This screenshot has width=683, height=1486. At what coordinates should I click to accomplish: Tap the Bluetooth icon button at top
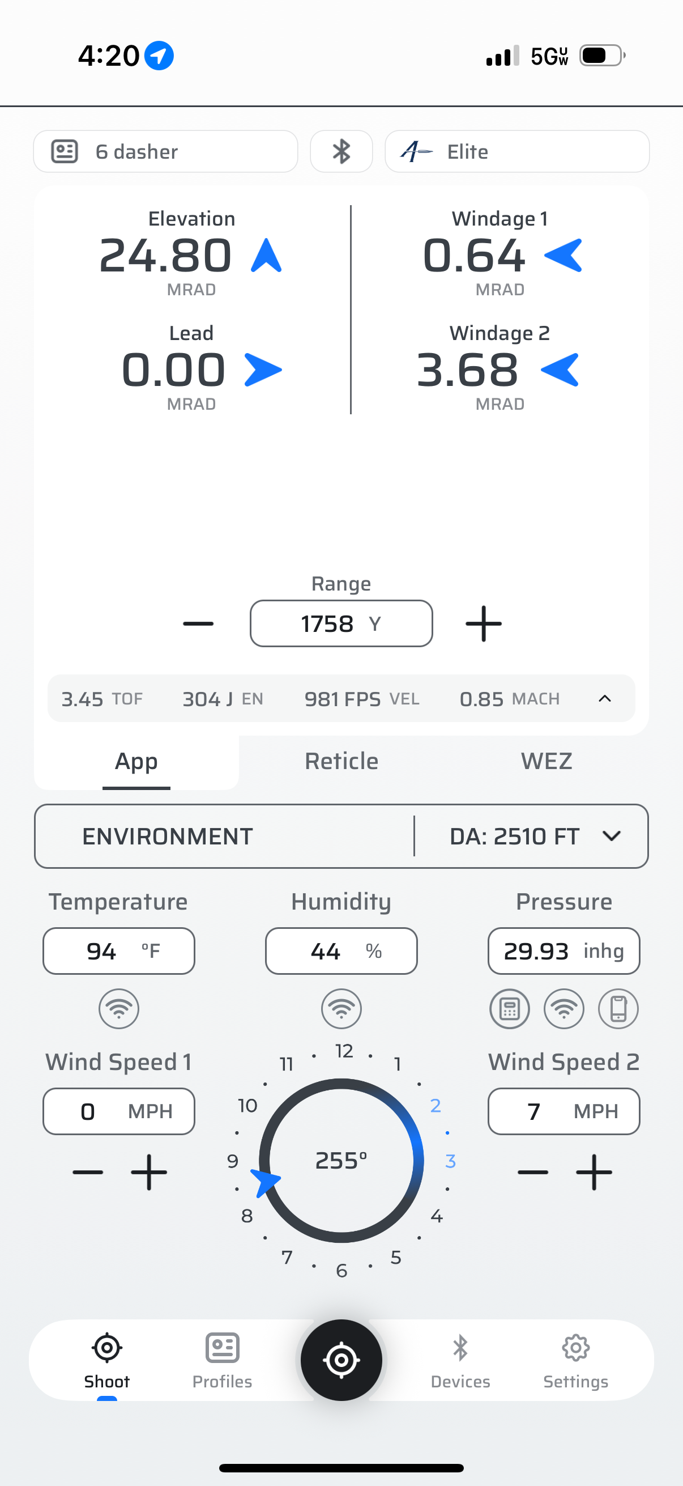pos(341,152)
